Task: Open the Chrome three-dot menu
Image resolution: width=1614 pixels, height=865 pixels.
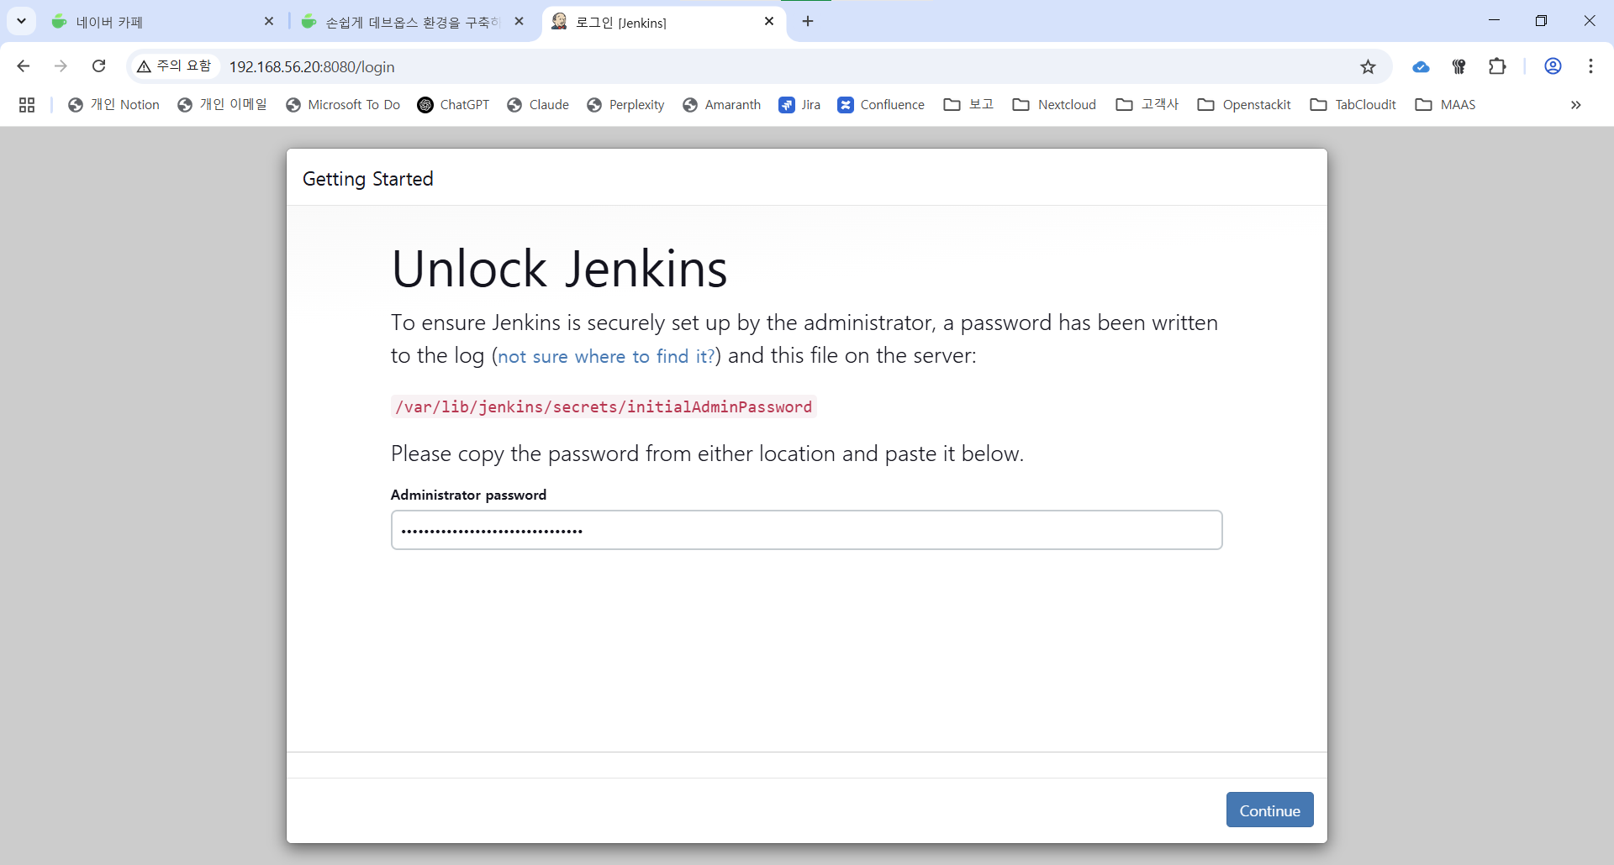Action: click(1590, 66)
